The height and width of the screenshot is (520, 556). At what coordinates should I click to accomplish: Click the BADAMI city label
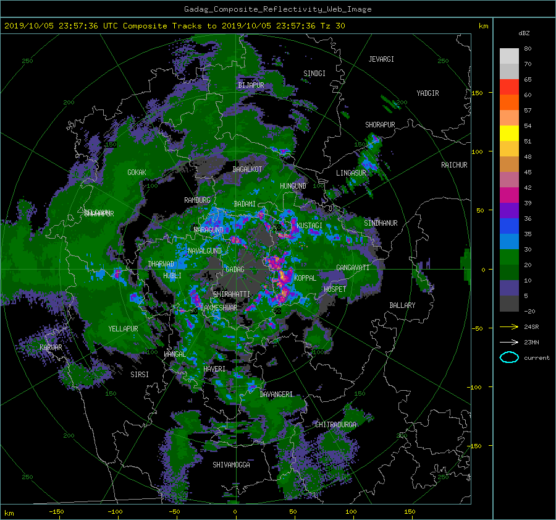pyautogui.click(x=245, y=204)
